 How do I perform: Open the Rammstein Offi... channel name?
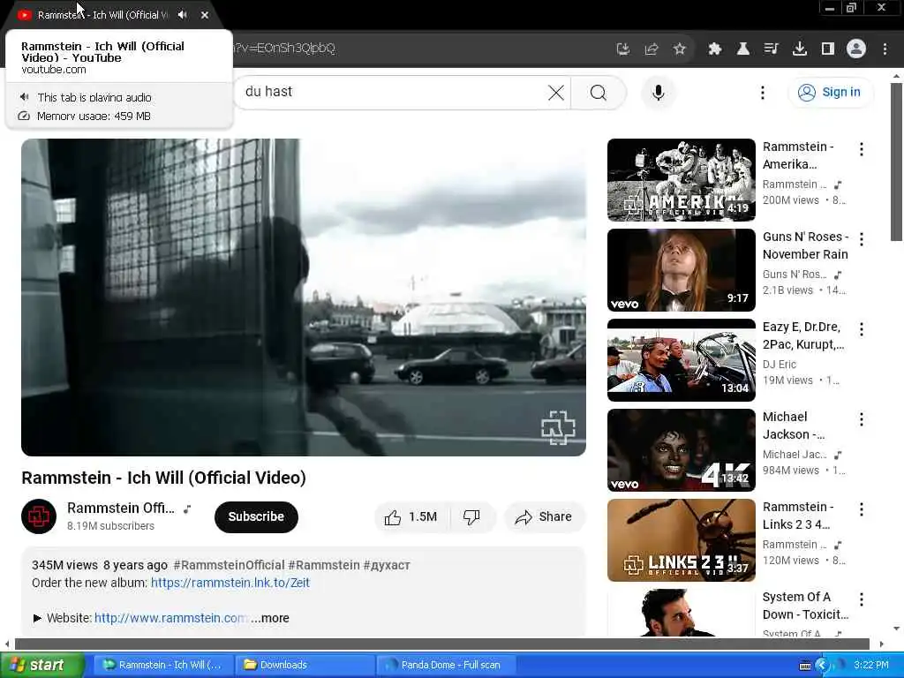120,508
